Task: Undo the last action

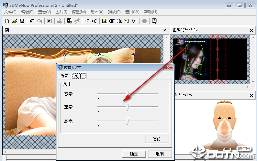Action: (32, 21)
